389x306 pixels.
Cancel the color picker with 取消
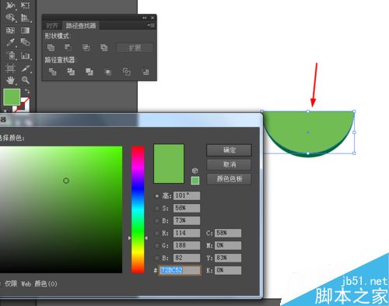(229, 164)
